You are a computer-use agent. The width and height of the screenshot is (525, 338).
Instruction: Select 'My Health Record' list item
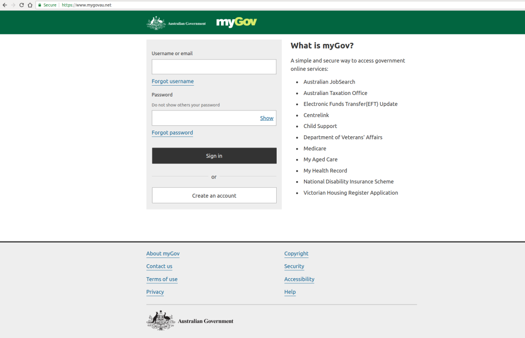325,171
